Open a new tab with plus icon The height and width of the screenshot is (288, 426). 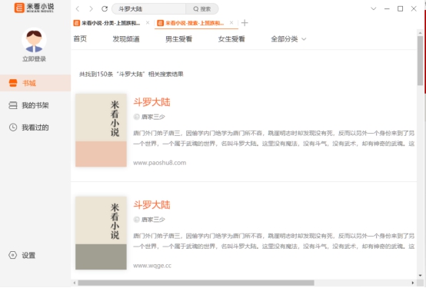point(245,23)
